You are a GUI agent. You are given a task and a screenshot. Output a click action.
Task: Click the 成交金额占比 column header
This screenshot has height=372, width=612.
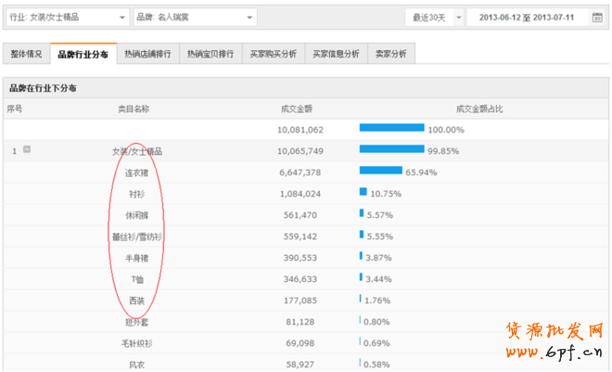[478, 109]
